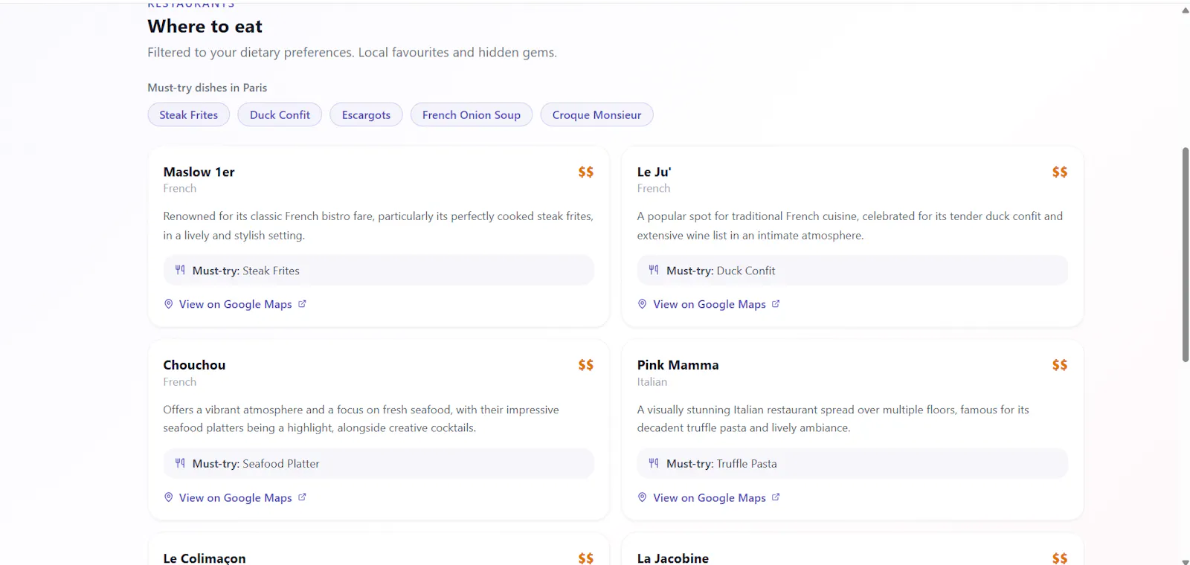Click external link icon in Maslow 1er card
This screenshot has height=565, width=1190.
[302, 303]
